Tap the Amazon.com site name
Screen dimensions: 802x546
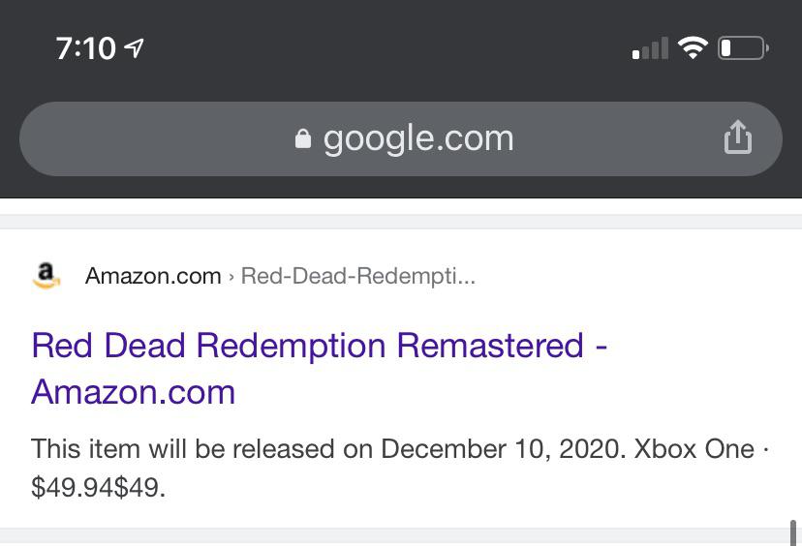[x=153, y=276]
